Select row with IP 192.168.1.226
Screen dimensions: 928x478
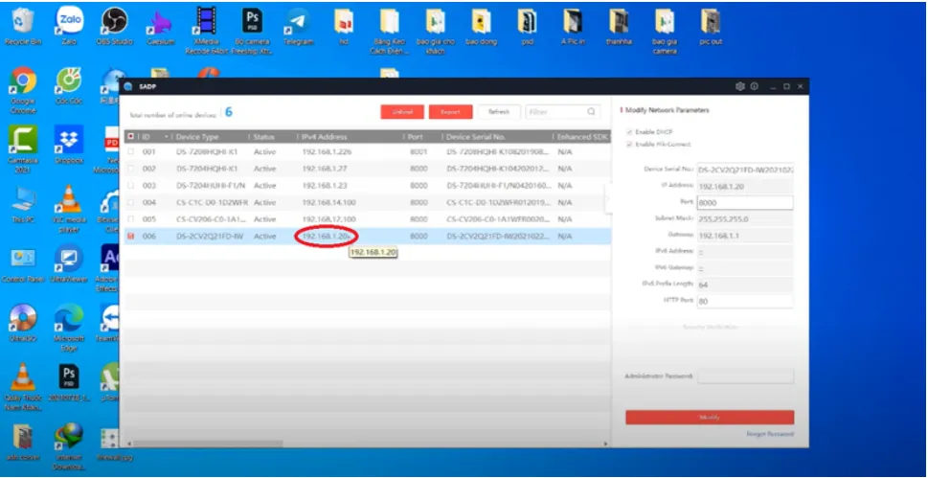click(367, 151)
